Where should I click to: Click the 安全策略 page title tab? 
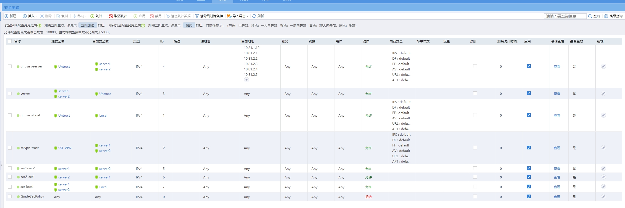(x=12, y=8)
